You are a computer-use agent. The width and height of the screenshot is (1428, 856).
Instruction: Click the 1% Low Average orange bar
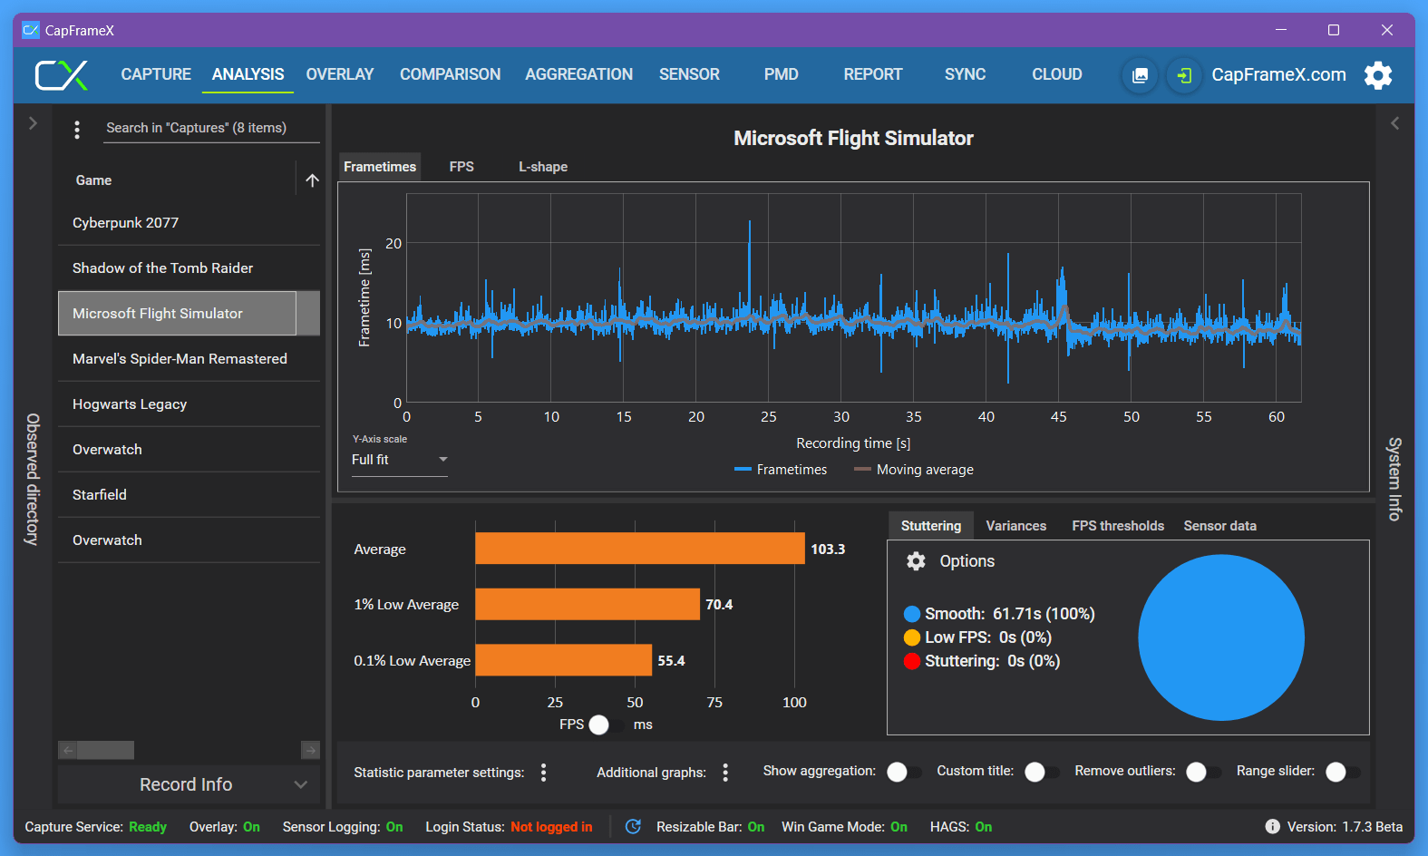point(588,604)
